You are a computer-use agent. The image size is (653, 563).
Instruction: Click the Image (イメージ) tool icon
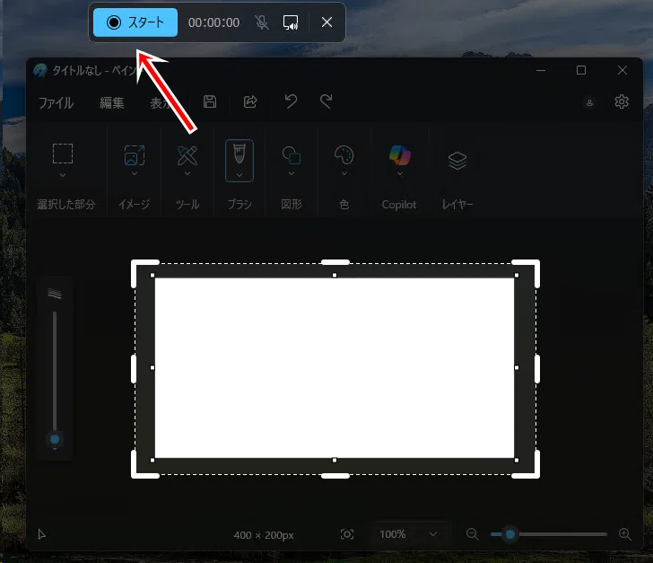[135, 155]
